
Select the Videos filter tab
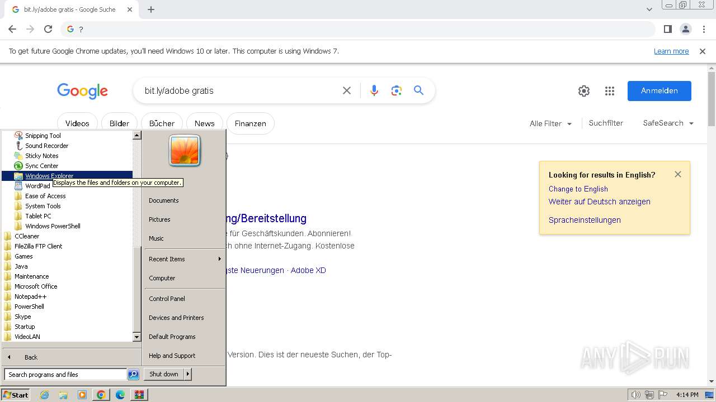coord(77,123)
